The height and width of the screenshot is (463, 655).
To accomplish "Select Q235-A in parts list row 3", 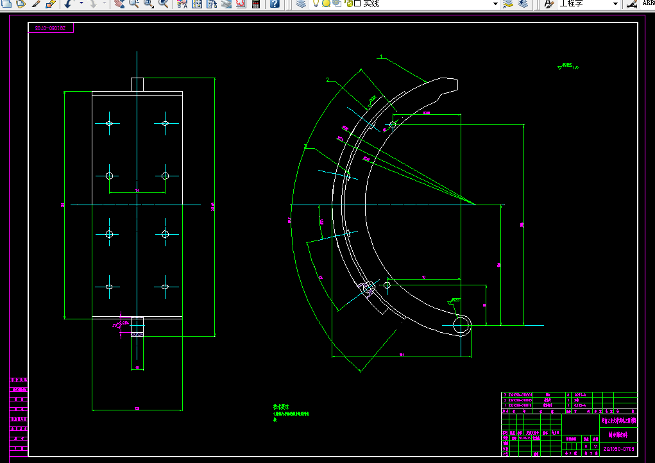I will [581, 394].
